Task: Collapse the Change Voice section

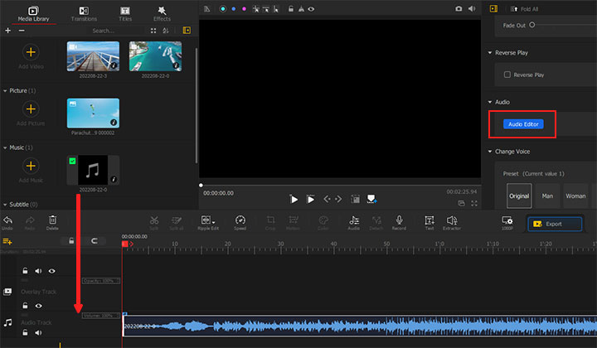Action: [490, 152]
